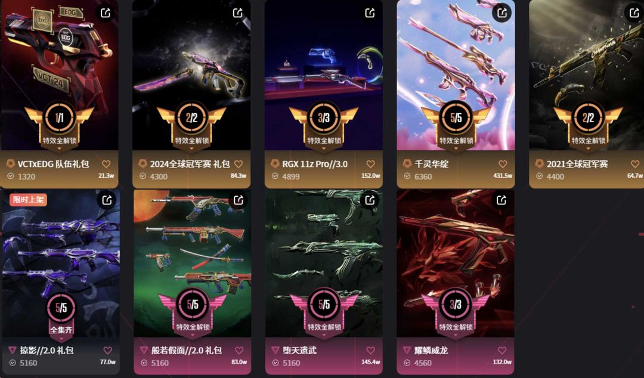Screen dimensions: 644x378
Task: Toggle heart on RGX 11z Pro//3.0
Action: (x=371, y=164)
